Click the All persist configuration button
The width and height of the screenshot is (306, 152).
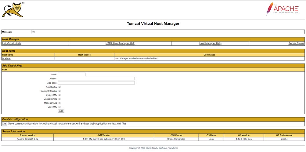5,124
